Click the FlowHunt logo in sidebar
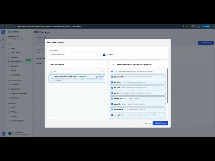 [x=14, y=32]
